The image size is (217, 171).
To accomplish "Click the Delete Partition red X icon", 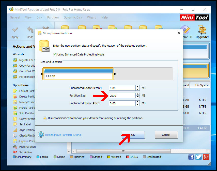I will click(x=15, y=97).
